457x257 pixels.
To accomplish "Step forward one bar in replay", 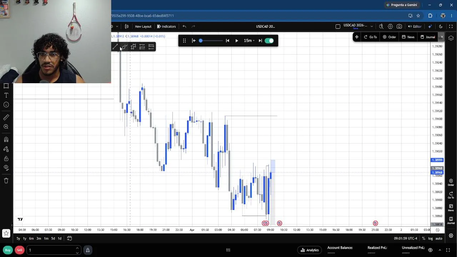I will coord(260,41).
